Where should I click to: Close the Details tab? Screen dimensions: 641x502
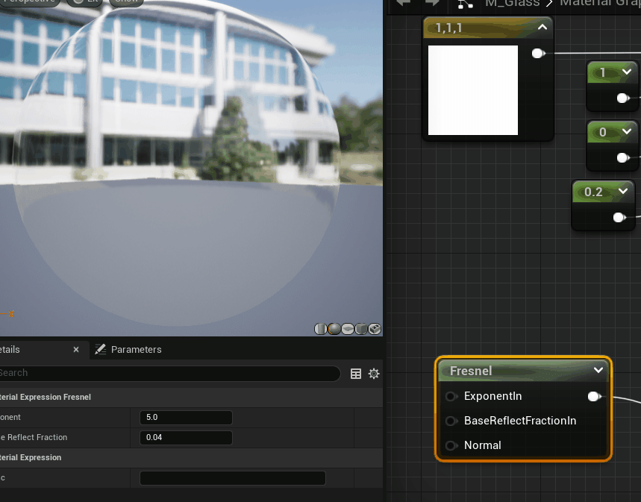click(x=76, y=350)
